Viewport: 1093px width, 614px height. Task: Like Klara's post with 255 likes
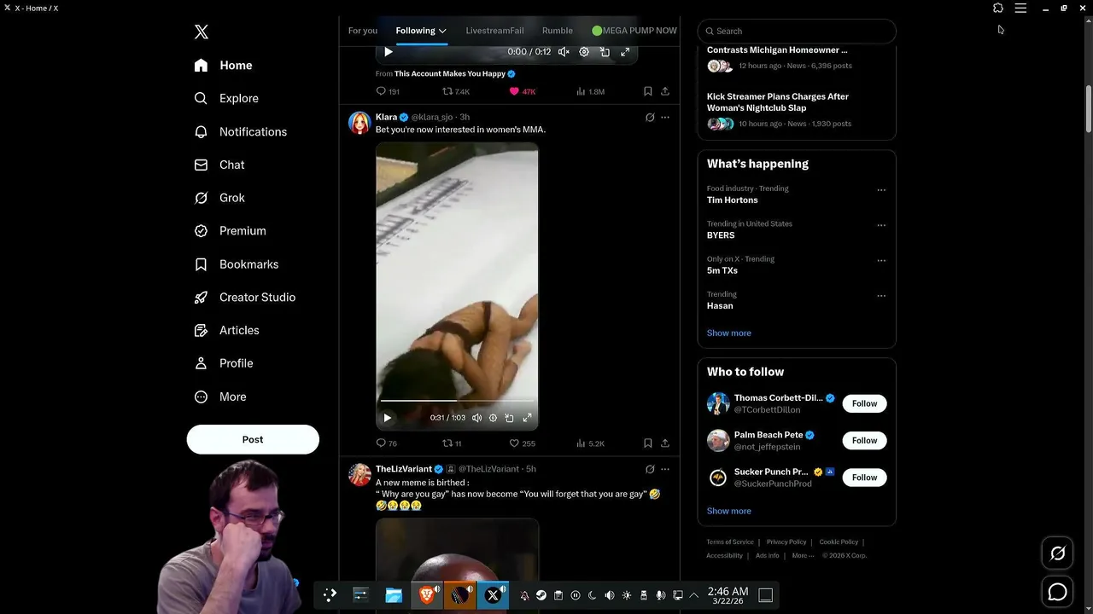click(522, 443)
